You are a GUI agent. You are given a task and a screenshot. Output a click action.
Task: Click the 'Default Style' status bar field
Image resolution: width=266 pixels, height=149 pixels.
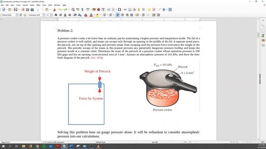click(101, 142)
